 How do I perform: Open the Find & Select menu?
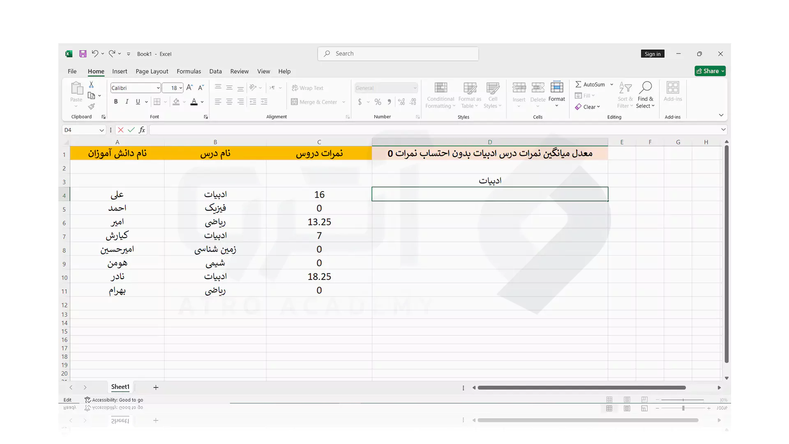pos(645,95)
